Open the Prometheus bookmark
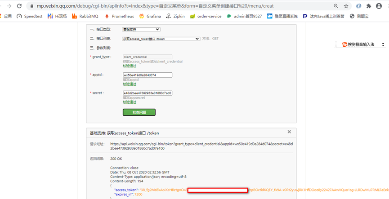This screenshot has height=199, width=389. pyautogui.click(x=119, y=16)
